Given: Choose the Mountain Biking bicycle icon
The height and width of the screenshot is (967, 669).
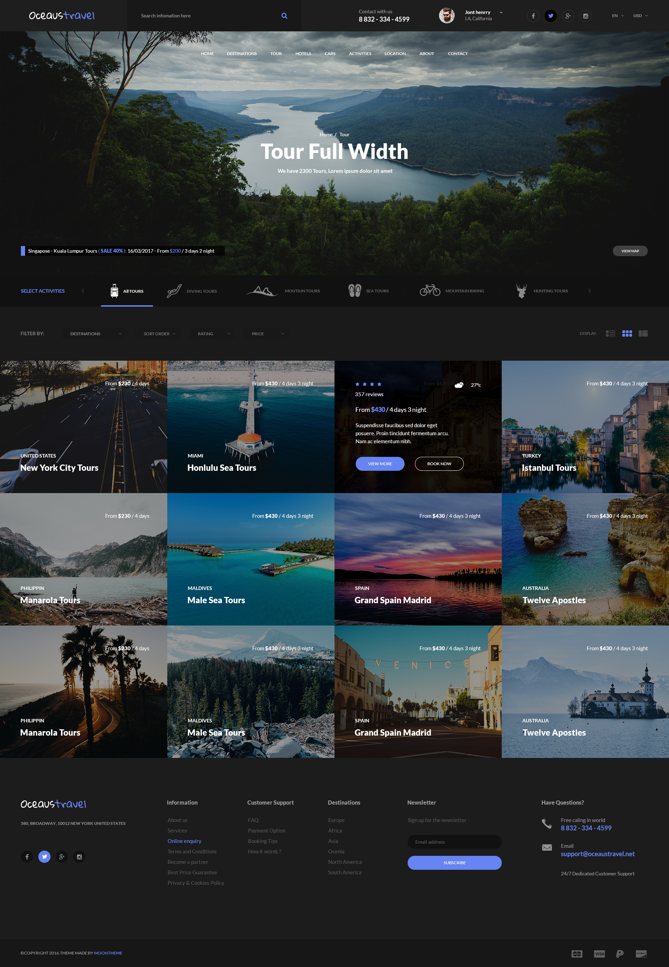Looking at the screenshot, I should (430, 290).
